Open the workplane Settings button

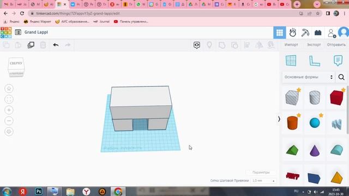tap(261, 173)
